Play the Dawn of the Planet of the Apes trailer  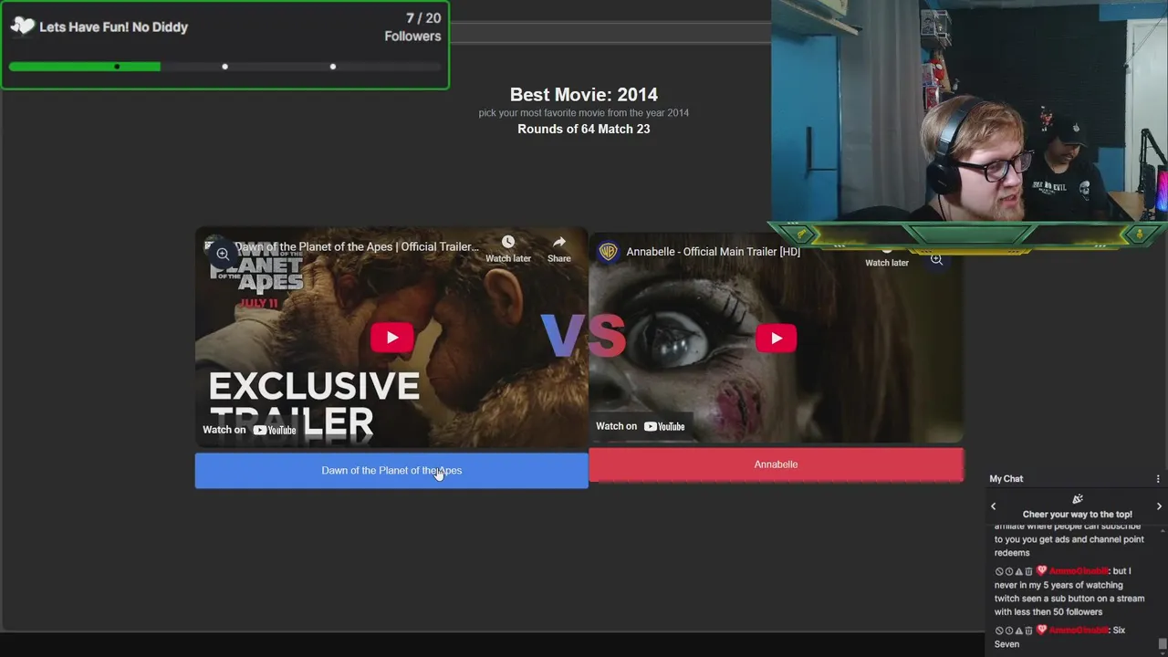coord(391,338)
